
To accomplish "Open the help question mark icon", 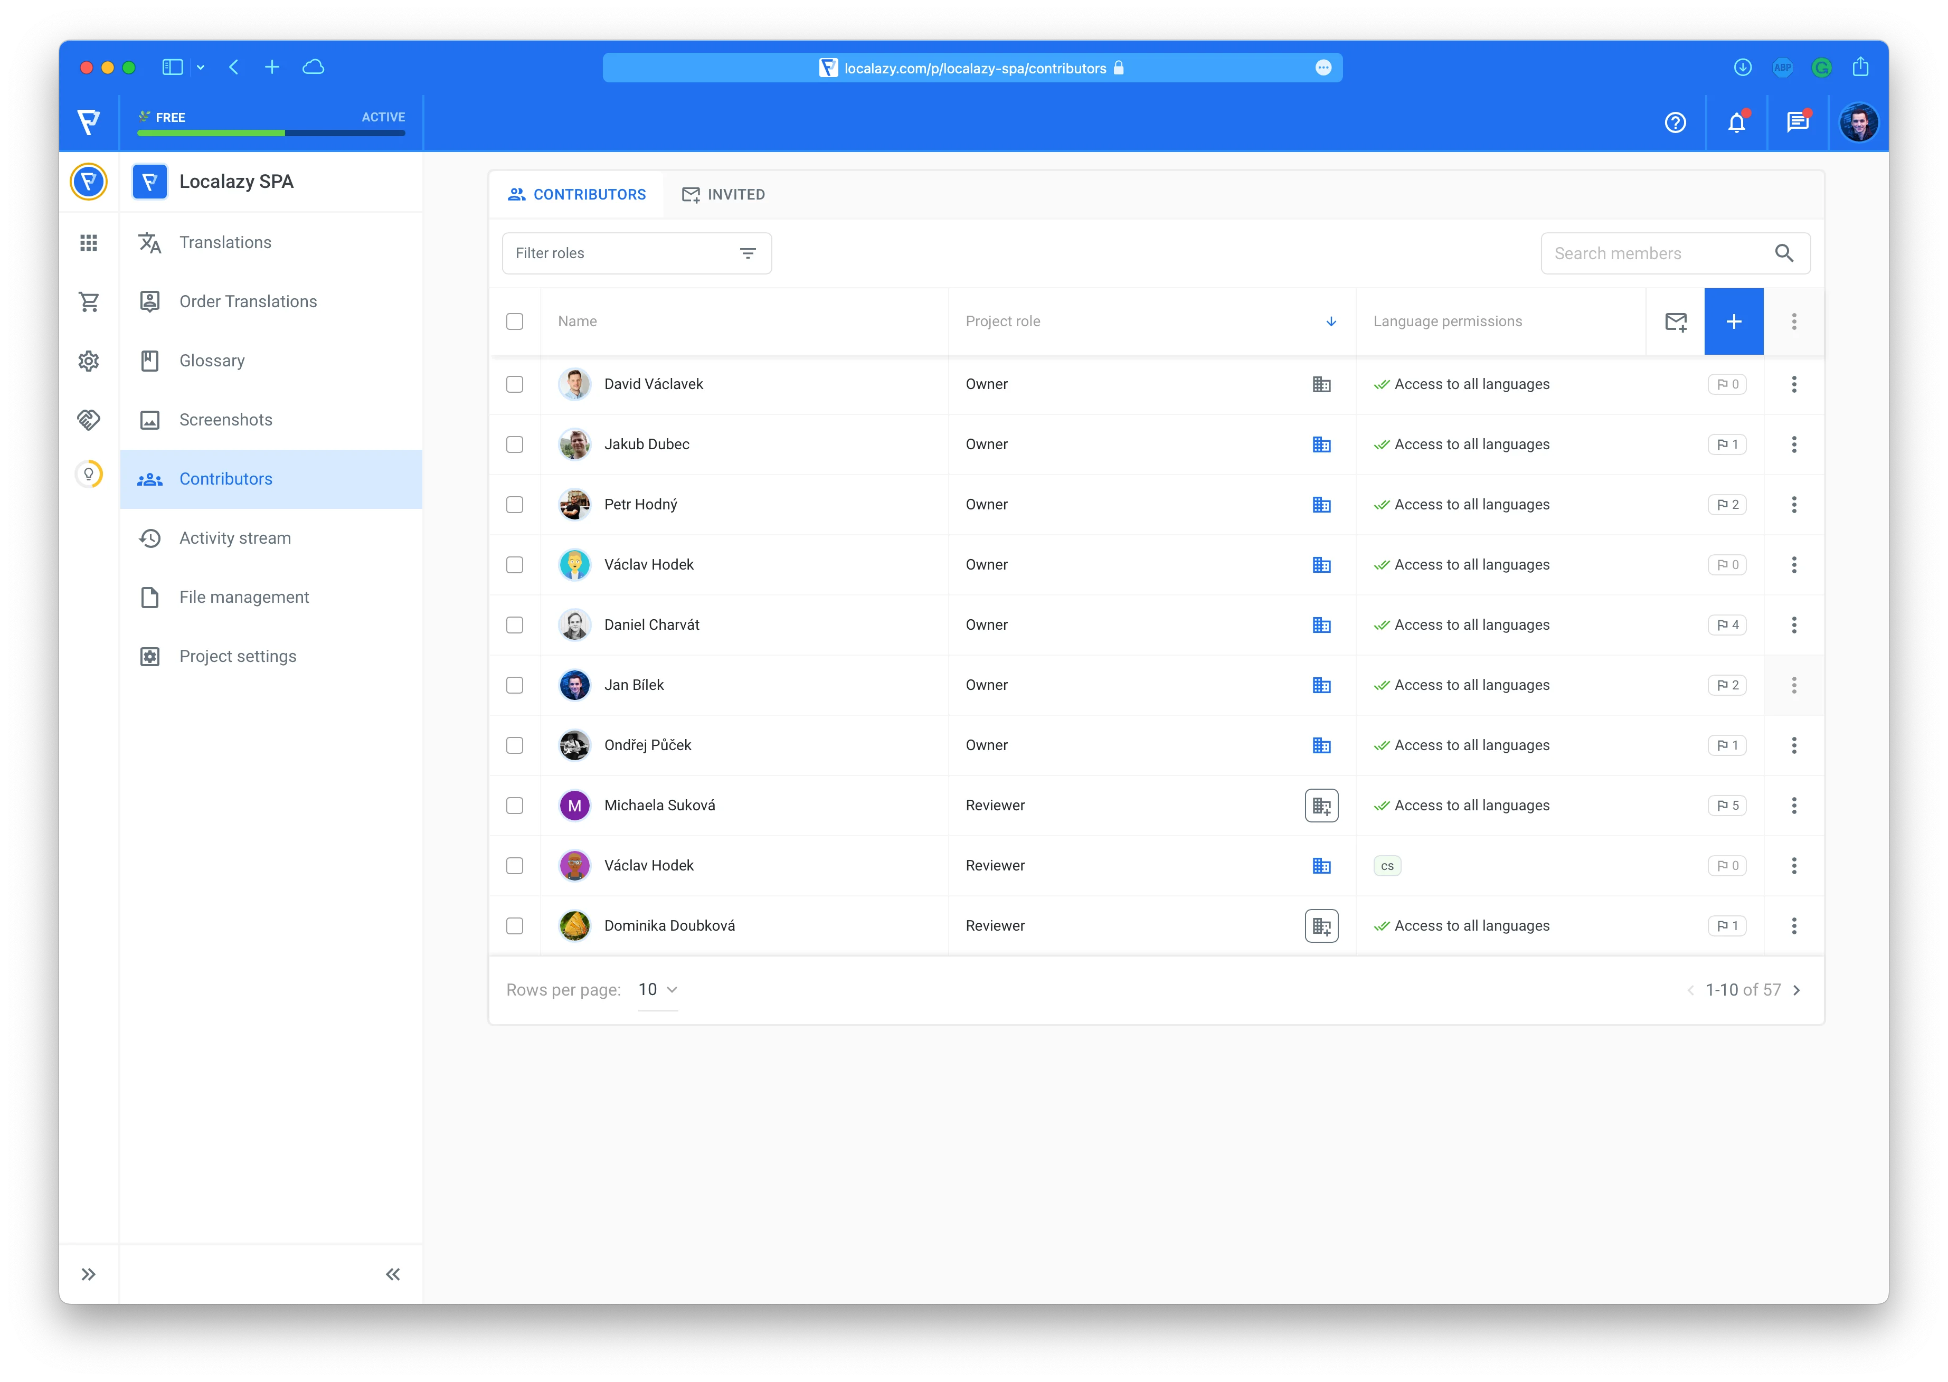I will click(1675, 122).
